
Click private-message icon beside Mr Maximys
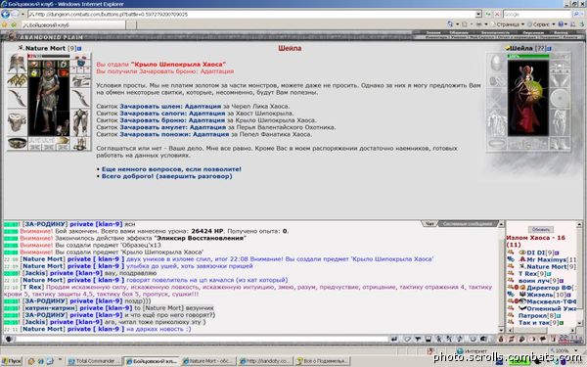511,259
